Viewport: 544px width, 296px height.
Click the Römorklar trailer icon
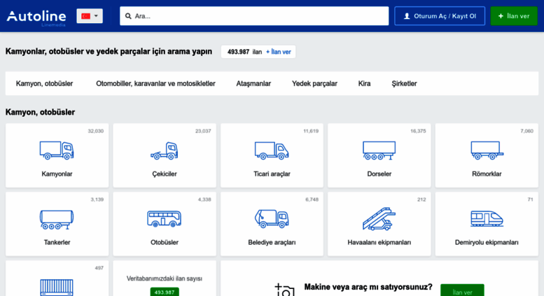[487, 150]
